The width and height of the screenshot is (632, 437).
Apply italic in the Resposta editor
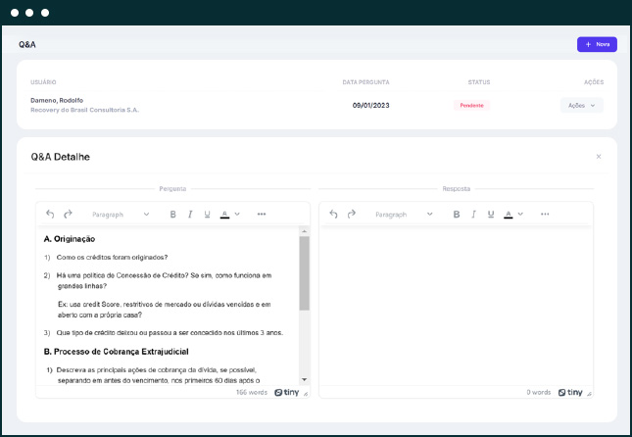pyautogui.click(x=472, y=214)
